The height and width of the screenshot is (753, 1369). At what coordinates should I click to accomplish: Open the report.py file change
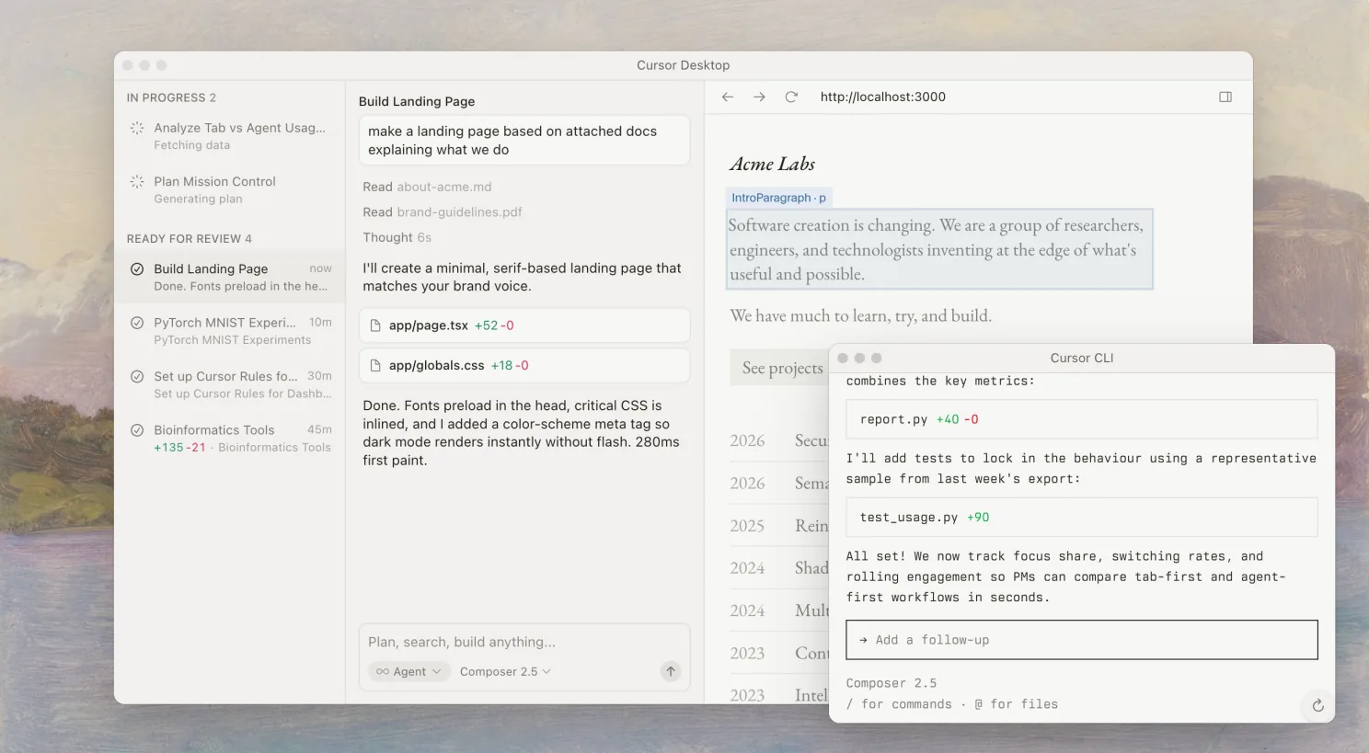[1081, 419]
